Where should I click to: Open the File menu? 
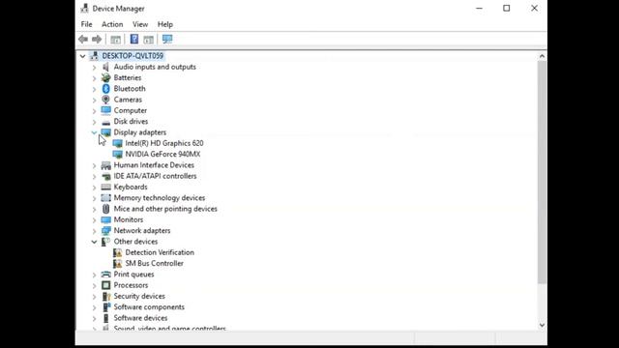tap(86, 24)
